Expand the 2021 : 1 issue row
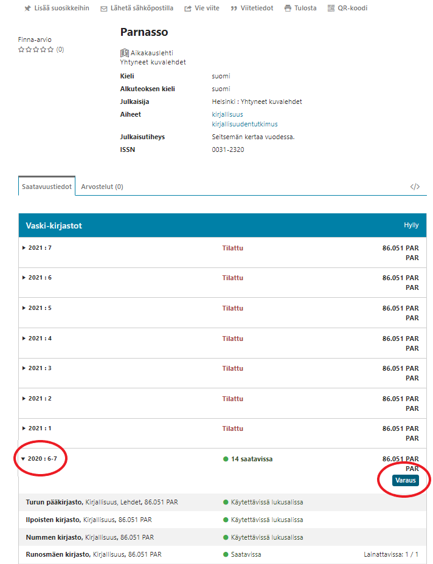The height and width of the screenshot is (564, 433). point(24,428)
